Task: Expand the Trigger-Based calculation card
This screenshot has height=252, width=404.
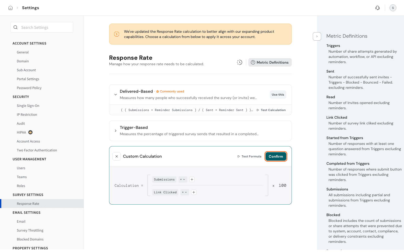Action: point(116,131)
